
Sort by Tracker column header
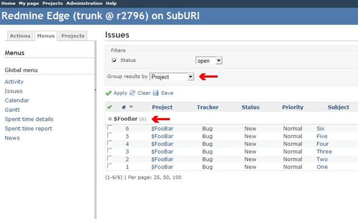pos(208,107)
